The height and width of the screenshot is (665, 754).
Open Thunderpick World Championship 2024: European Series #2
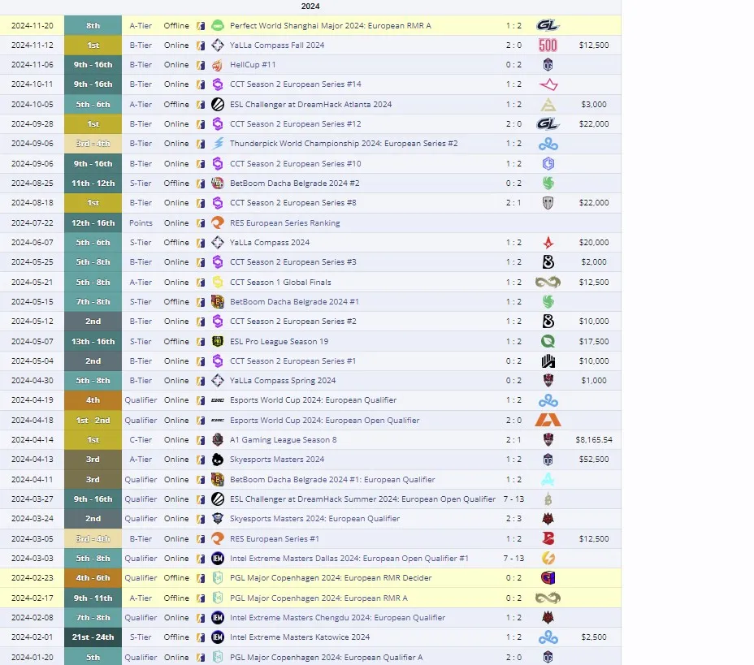pos(344,144)
